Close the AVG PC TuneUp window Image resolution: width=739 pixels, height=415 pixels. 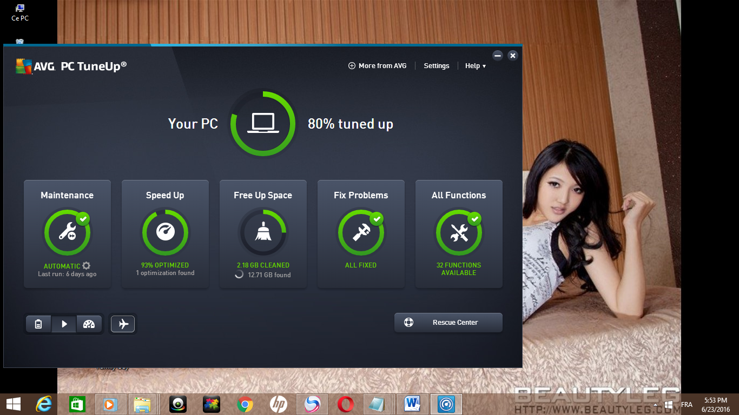(513, 55)
